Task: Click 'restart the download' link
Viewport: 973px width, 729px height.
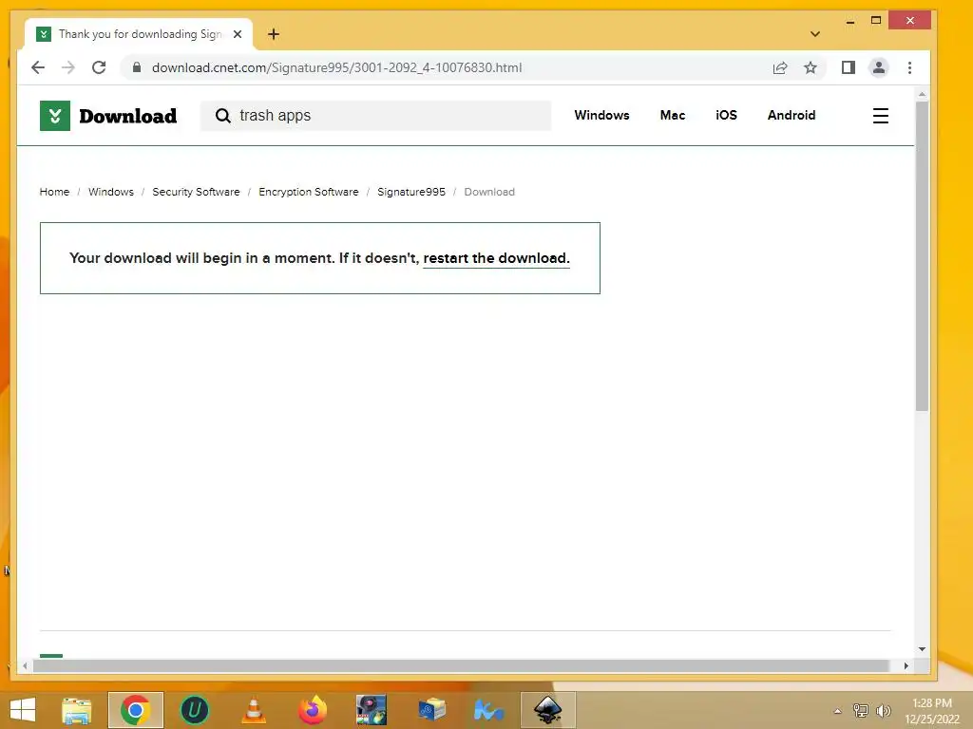Action: [496, 258]
